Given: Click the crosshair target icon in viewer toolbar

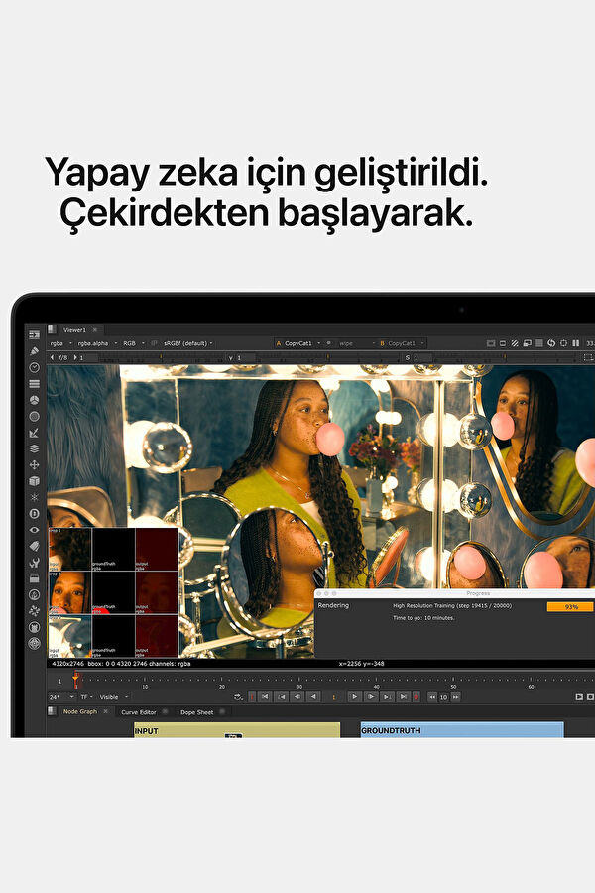Looking at the screenshot, I should click(x=563, y=343).
